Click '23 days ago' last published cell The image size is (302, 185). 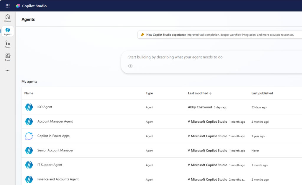[x=259, y=107]
